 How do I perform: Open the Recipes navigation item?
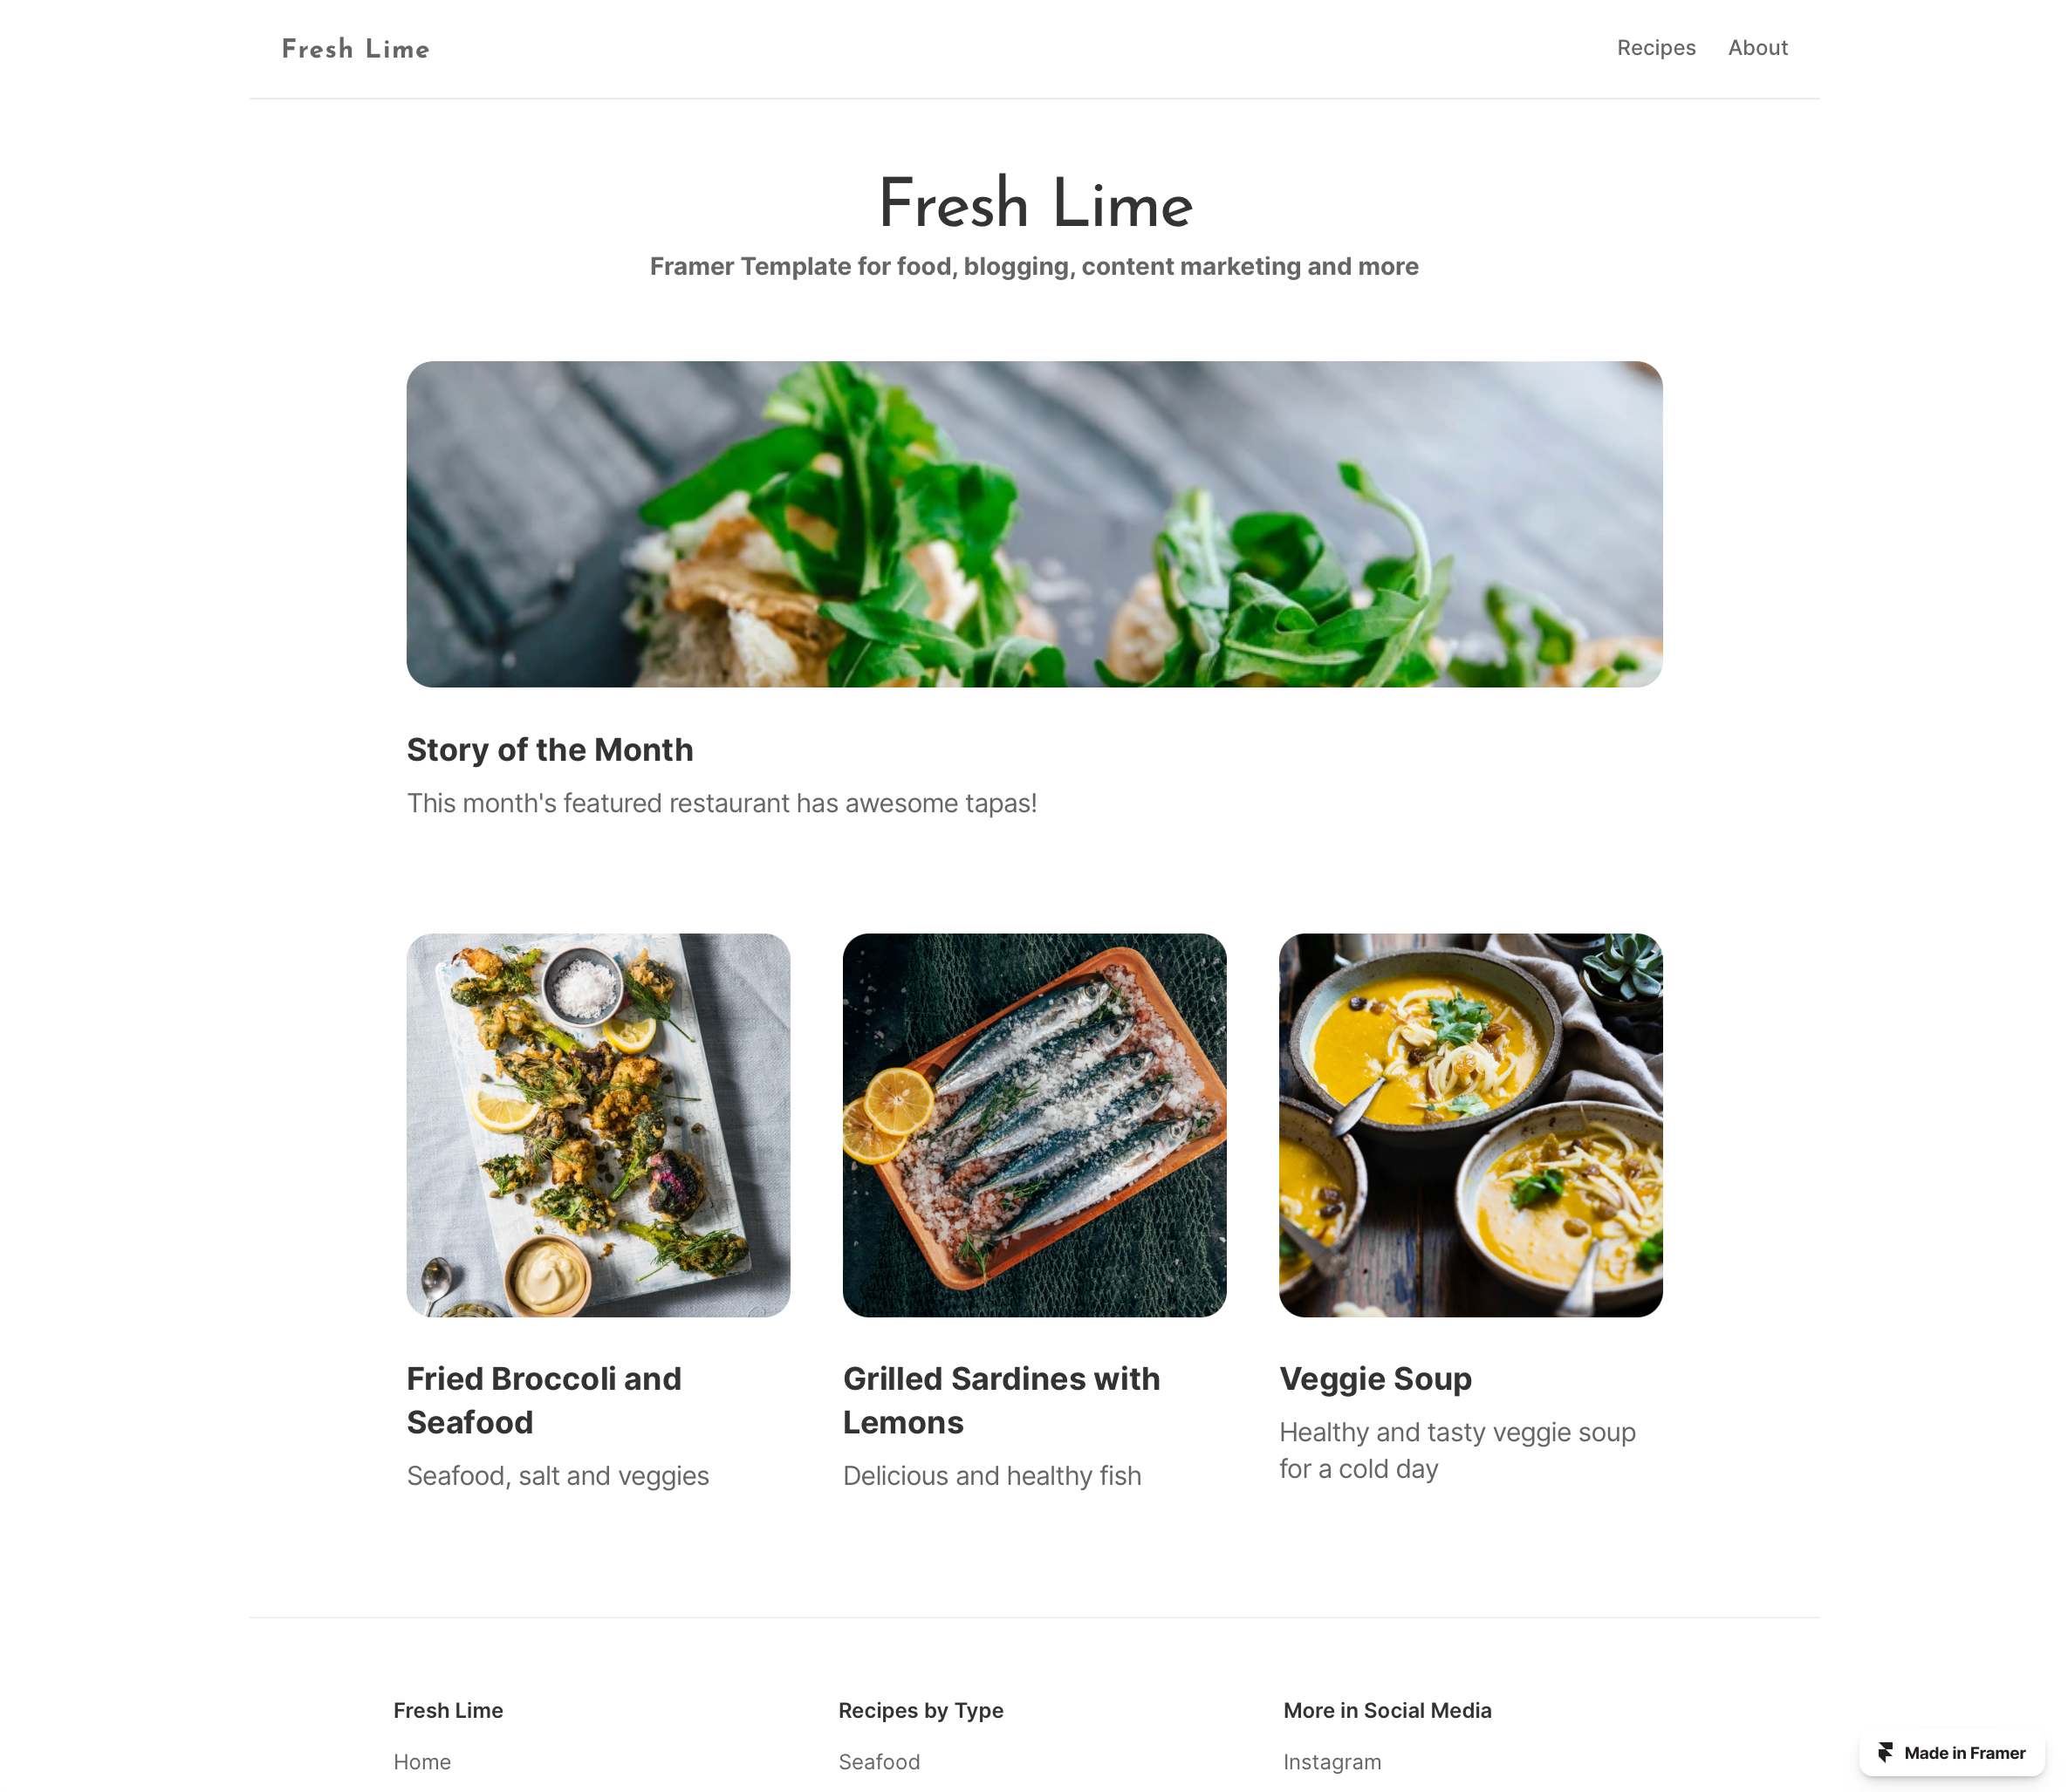pos(1656,48)
